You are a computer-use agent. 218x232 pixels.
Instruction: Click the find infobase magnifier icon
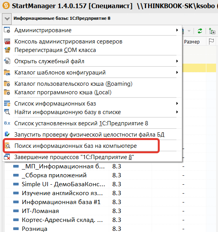[x=7, y=112]
